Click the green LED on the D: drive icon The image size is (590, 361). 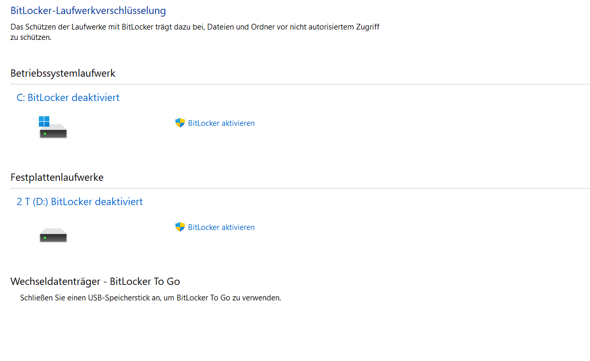pyautogui.click(x=45, y=238)
